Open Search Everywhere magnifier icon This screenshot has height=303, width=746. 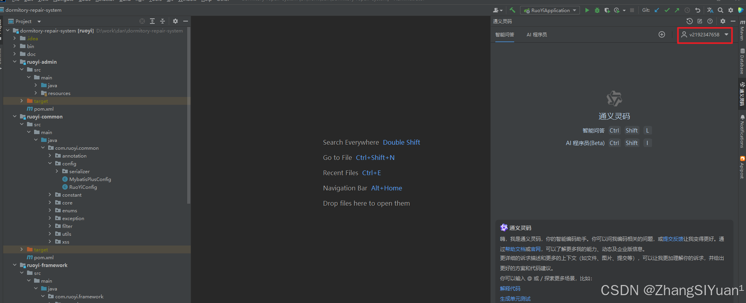tap(721, 10)
